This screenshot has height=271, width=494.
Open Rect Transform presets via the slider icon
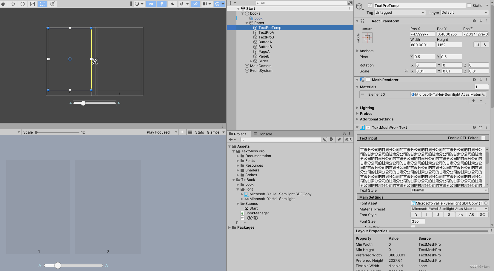click(480, 21)
